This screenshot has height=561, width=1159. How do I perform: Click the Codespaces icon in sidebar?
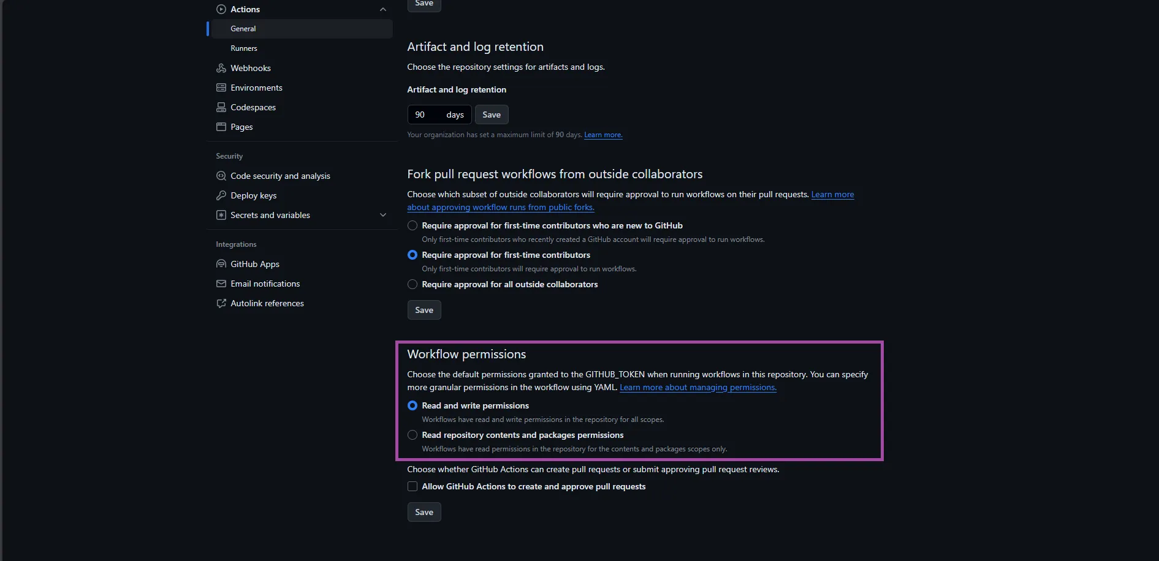(x=221, y=107)
